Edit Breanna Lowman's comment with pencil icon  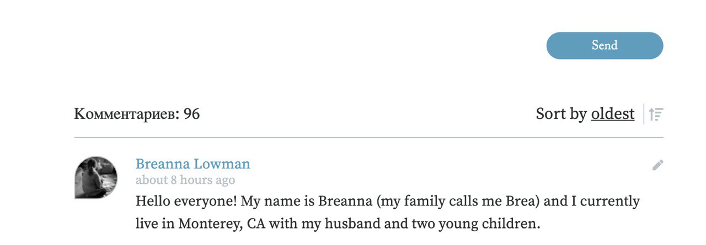pyautogui.click(x=657, y=165)
